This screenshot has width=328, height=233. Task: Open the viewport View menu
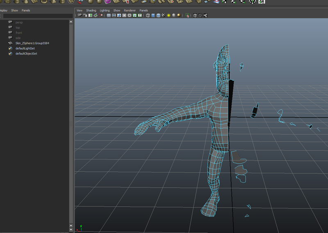[x=80, y=10]
